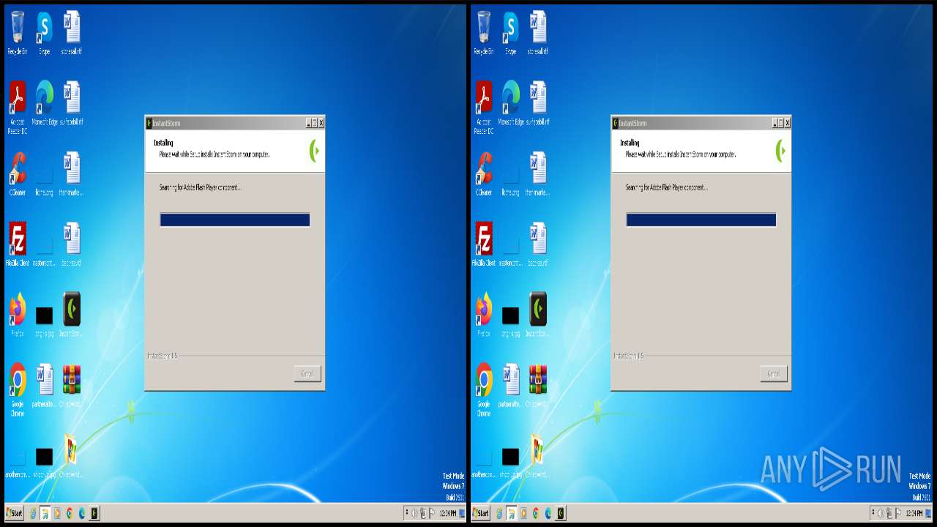Screen dimensions: 937x527
Task: Open File Explorer from the right taskbar
Action: pyautogui.click(x=512, y=513)
